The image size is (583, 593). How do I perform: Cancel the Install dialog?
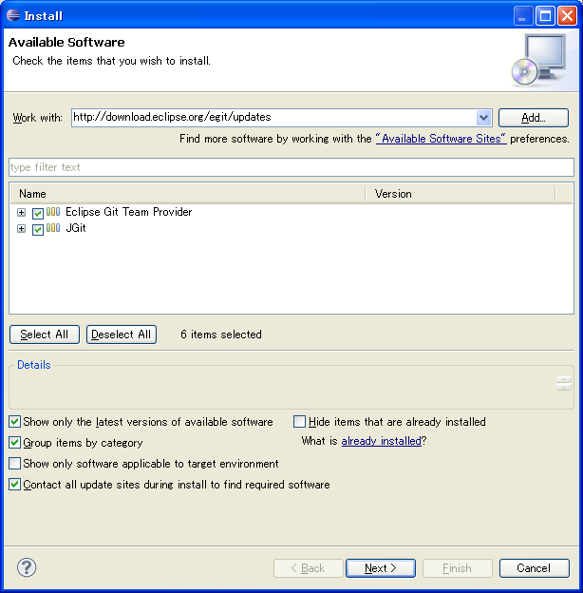click(x=534, y=568)
